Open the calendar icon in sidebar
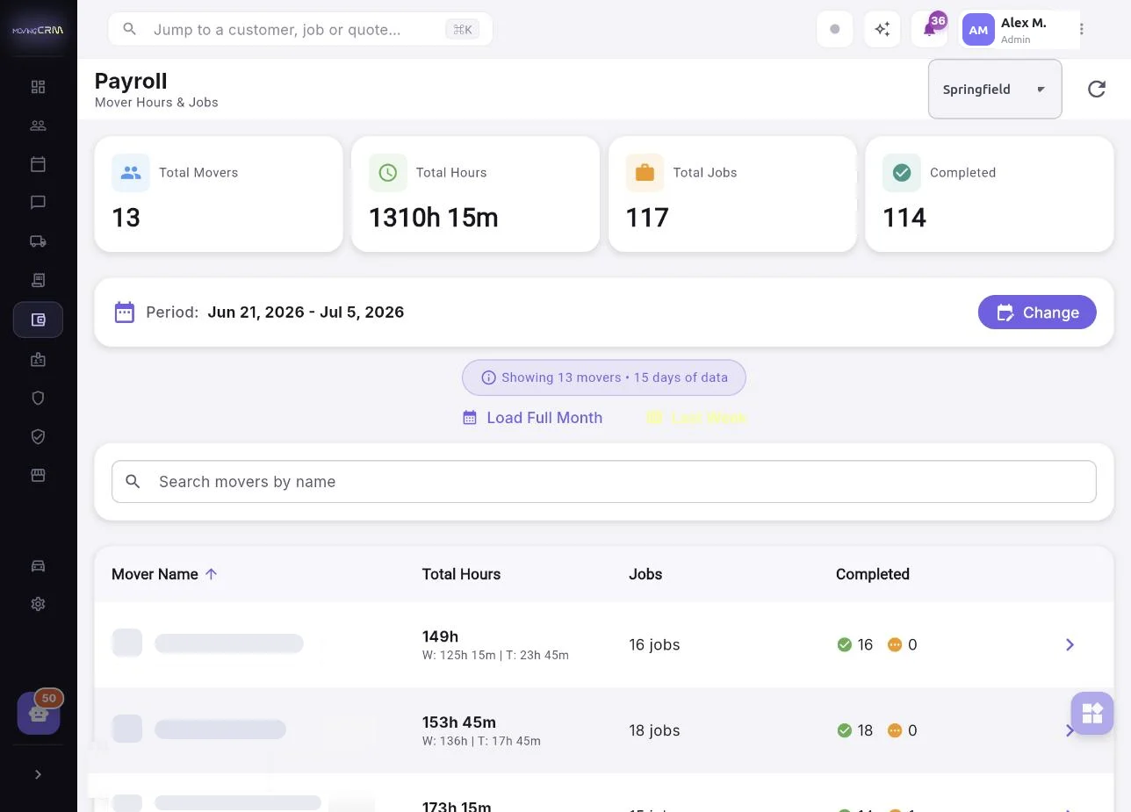 click(38, 164)
